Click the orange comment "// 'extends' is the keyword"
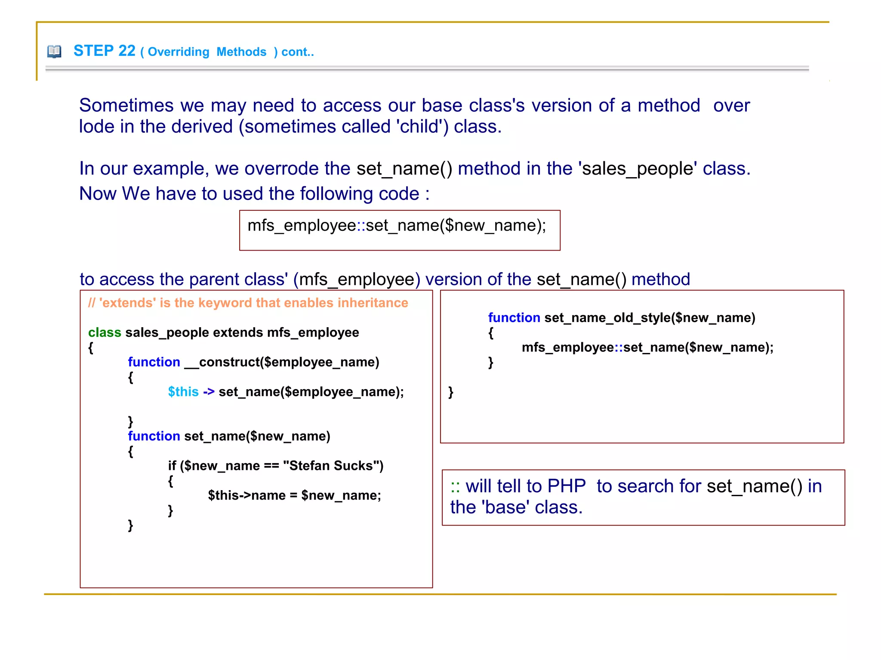 tap(248, 303)
